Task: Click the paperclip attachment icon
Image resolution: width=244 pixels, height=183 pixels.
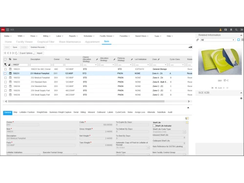Action: click(198, 40)
